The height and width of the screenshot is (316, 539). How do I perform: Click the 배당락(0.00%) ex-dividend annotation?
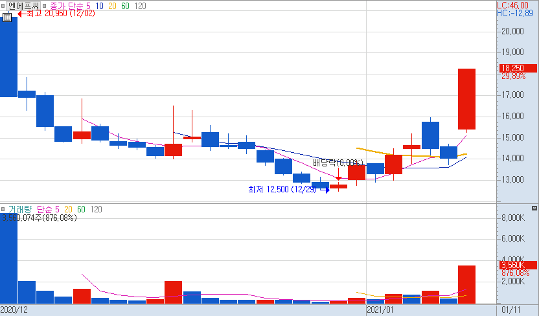pos(338,162)
